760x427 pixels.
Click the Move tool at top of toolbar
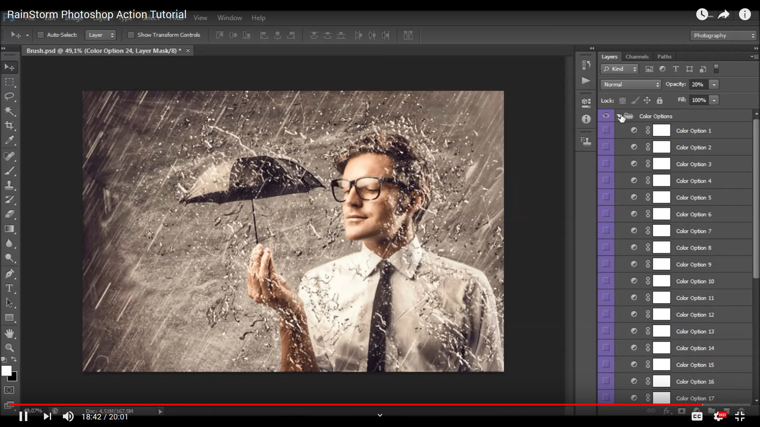(x=8, y=67)
